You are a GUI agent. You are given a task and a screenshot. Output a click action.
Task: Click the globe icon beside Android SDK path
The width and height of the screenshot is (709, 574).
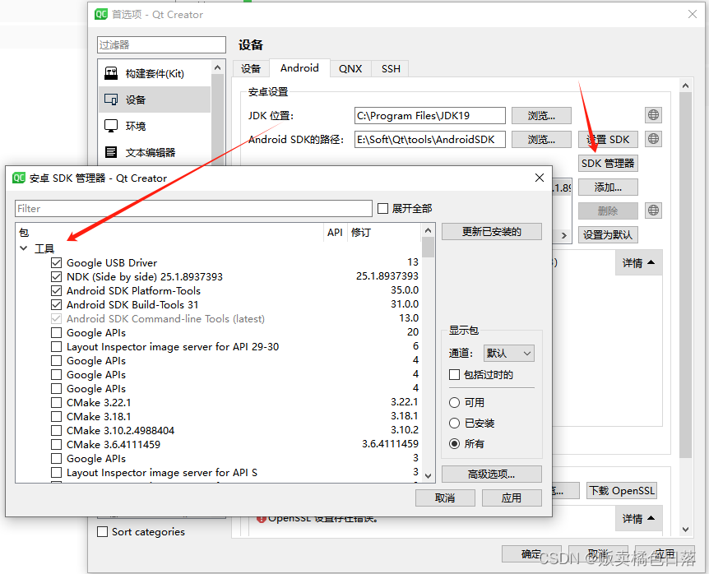[x=652, y=139]
